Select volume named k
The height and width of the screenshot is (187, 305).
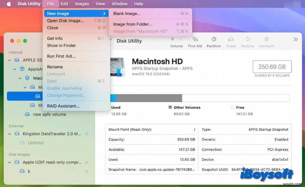click(29, 171)
